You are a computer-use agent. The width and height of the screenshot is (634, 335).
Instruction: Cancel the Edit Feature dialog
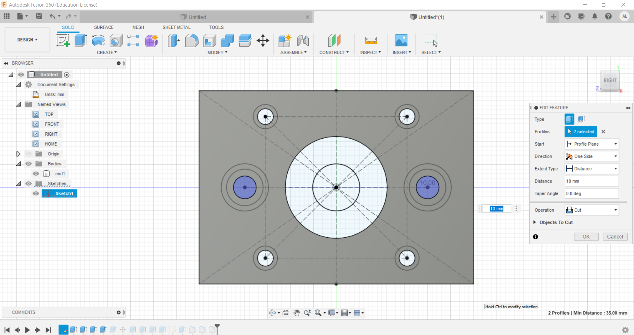tap(615, 237)
